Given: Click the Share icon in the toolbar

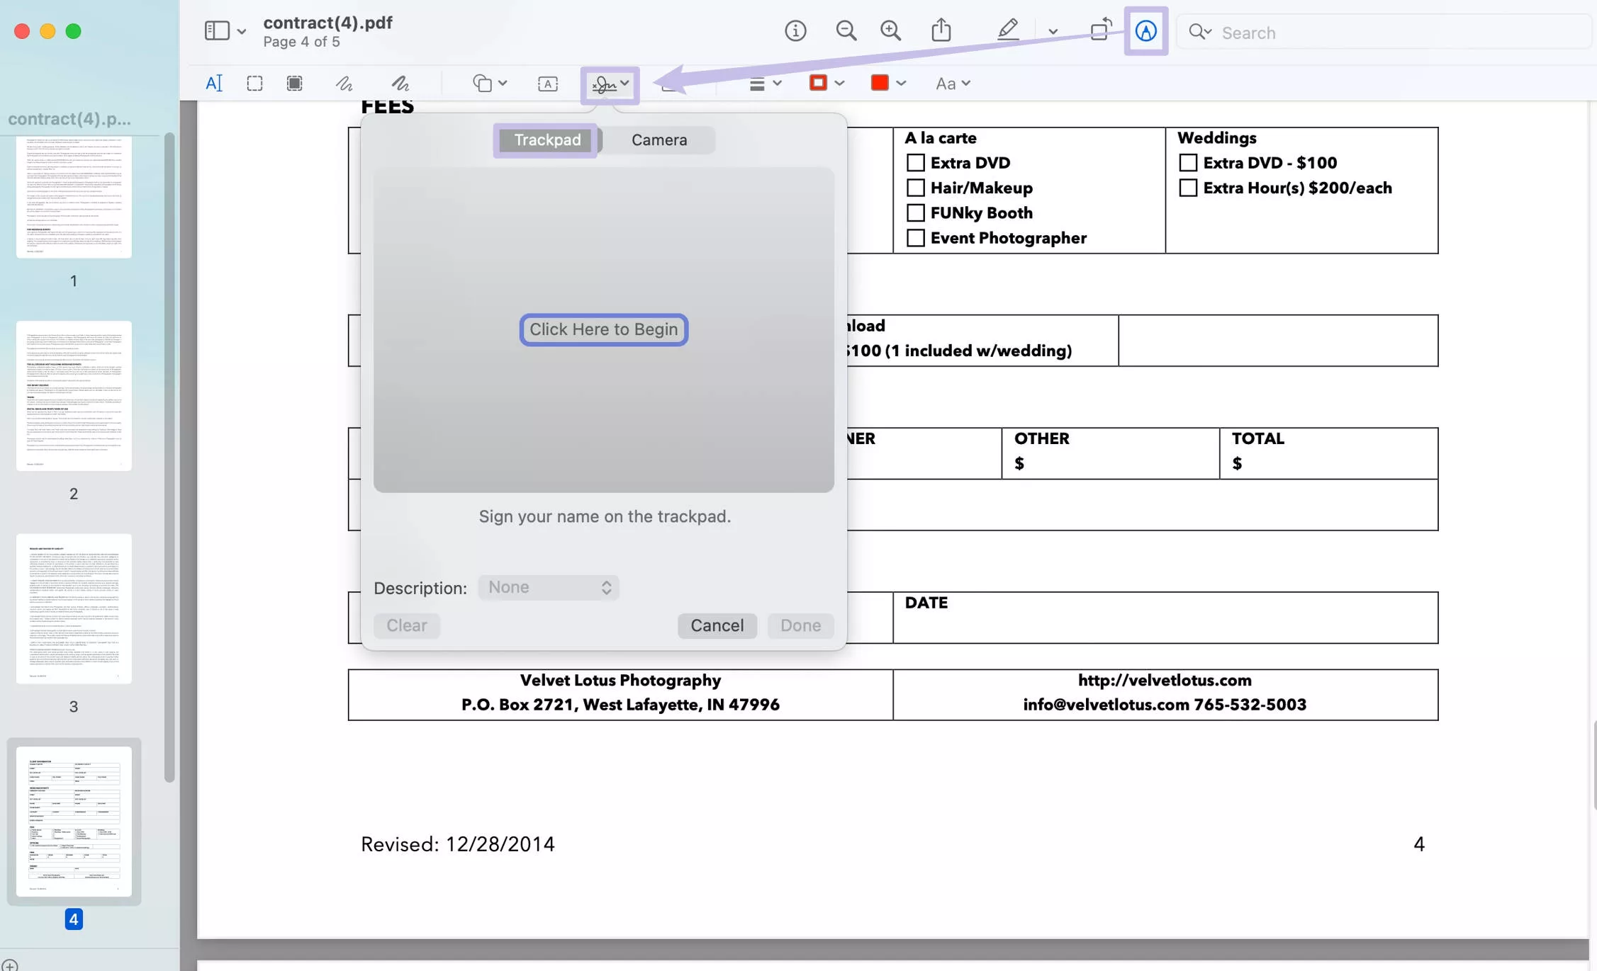Looking at the screenshot, I should pos(941,30).
